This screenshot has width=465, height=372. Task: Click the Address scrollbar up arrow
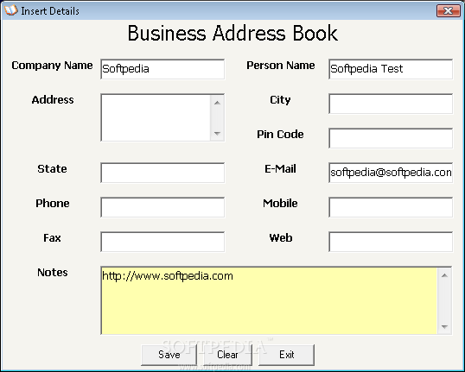(218, 103)
